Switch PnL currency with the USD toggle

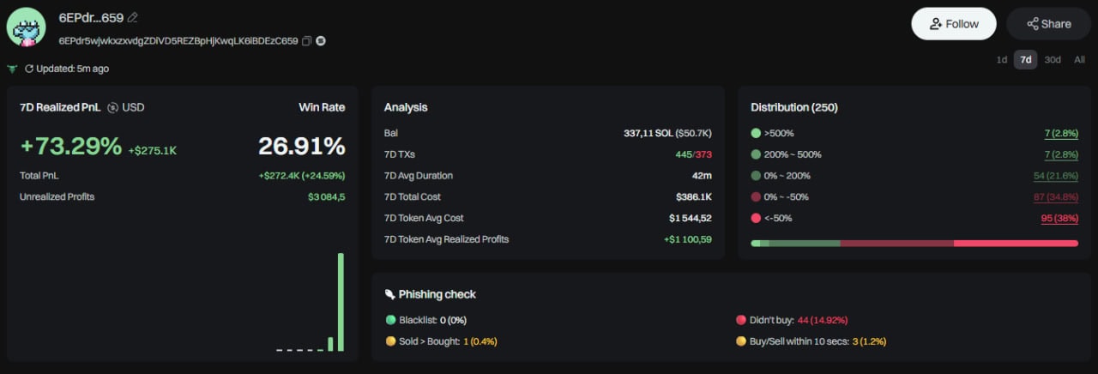click(x=113, y=108)
